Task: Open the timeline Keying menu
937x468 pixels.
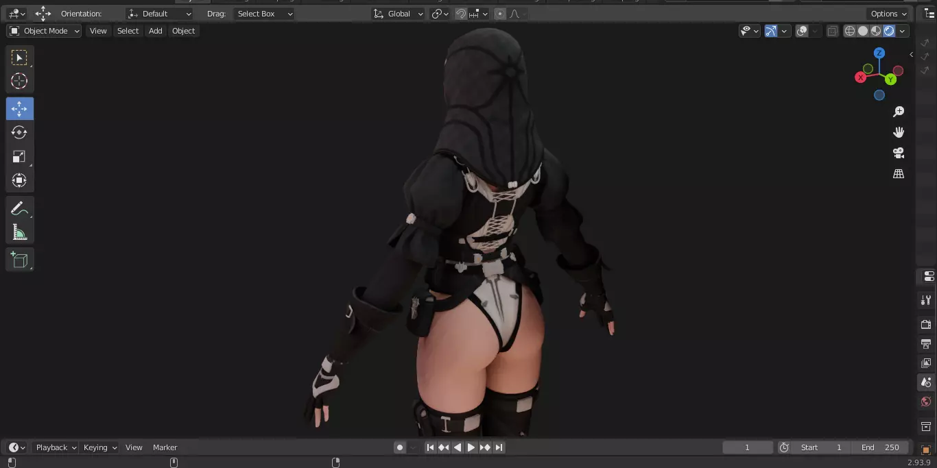Action: [99, 447]
